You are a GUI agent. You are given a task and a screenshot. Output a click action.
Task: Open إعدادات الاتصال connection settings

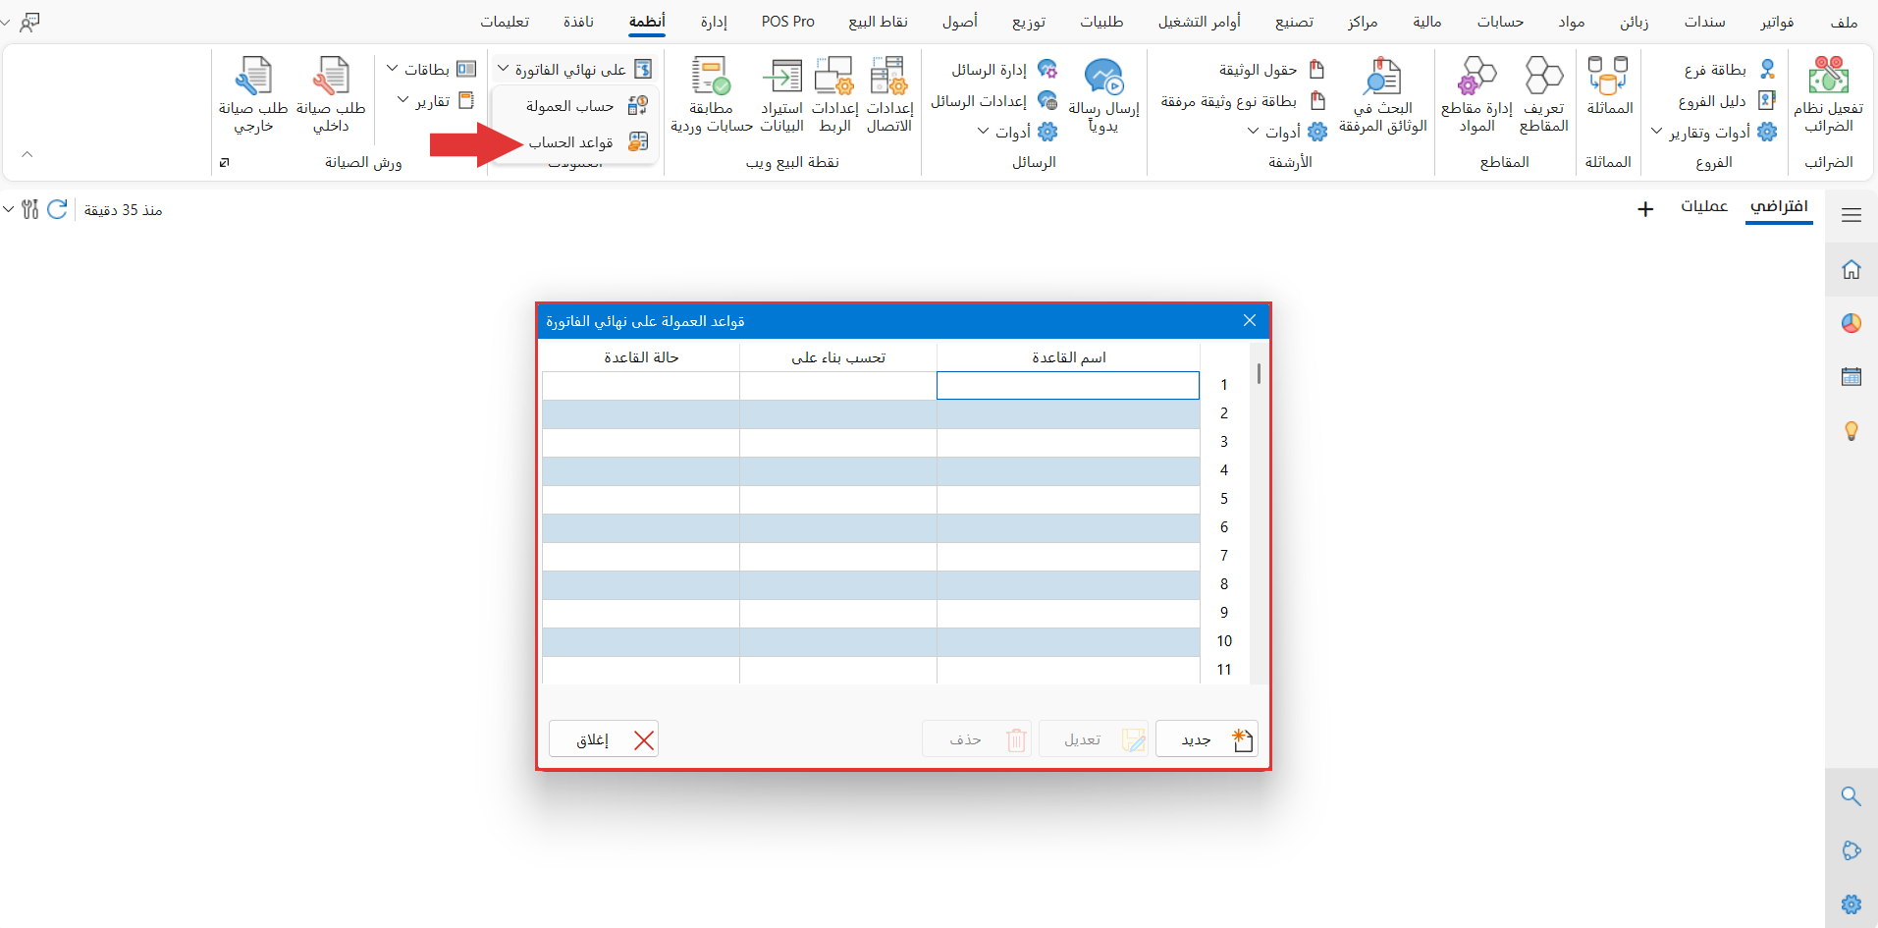point(889,95)
